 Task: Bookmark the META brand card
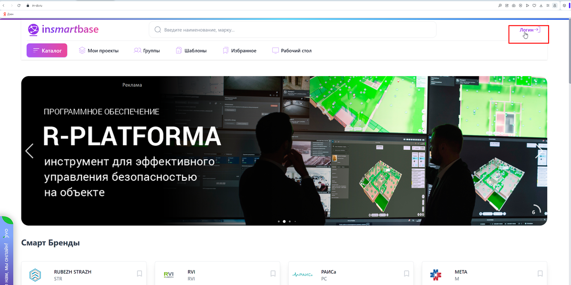[x=540, y=274]
